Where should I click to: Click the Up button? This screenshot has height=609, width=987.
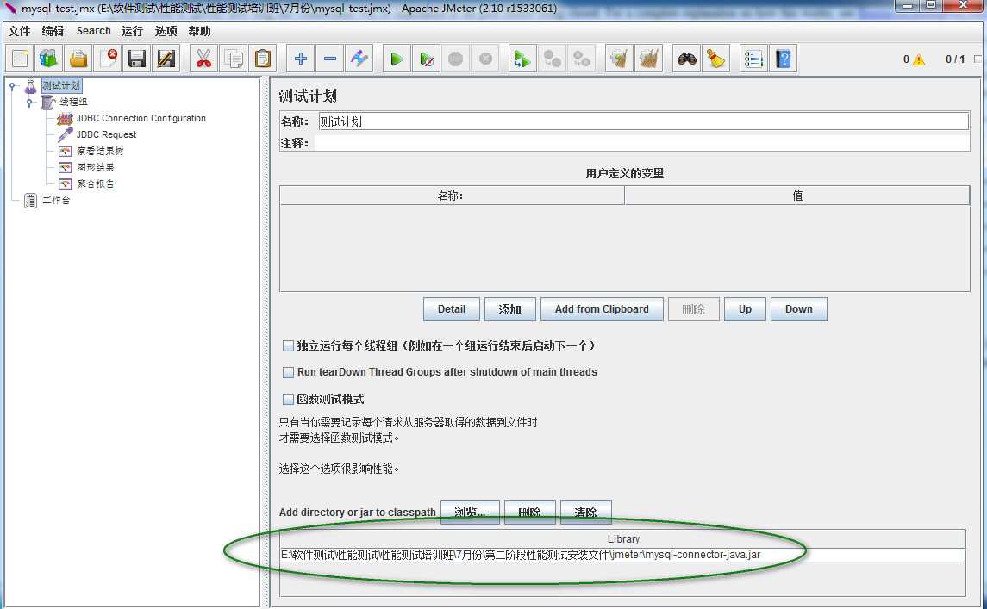pos(746,309)
